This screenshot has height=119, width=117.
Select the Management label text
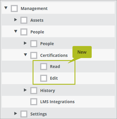[x=34, y=8]
